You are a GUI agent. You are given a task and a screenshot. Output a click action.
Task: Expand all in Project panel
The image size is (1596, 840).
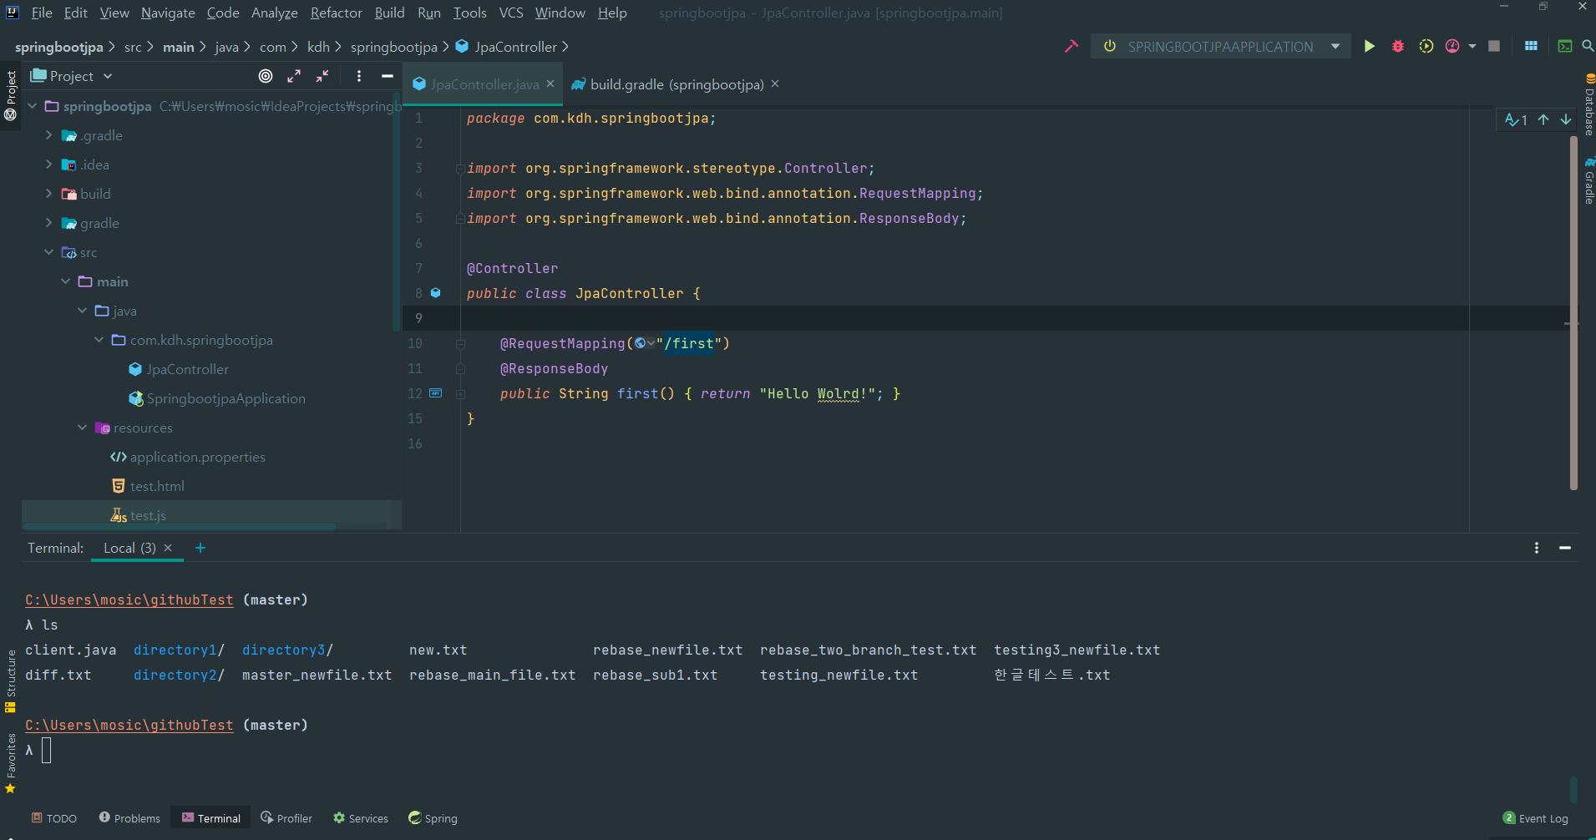tap(294, 76)
